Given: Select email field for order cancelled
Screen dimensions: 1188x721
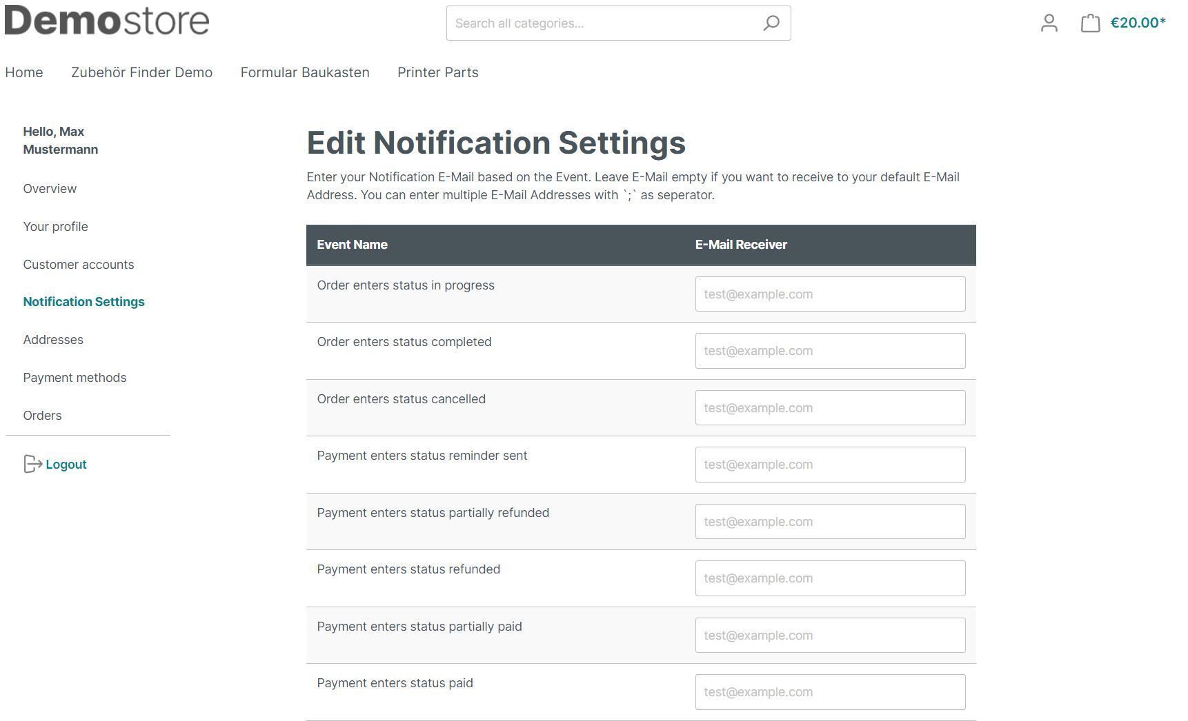Looking at the screenshot, I should pyautogui.click(x=830, y=408).
